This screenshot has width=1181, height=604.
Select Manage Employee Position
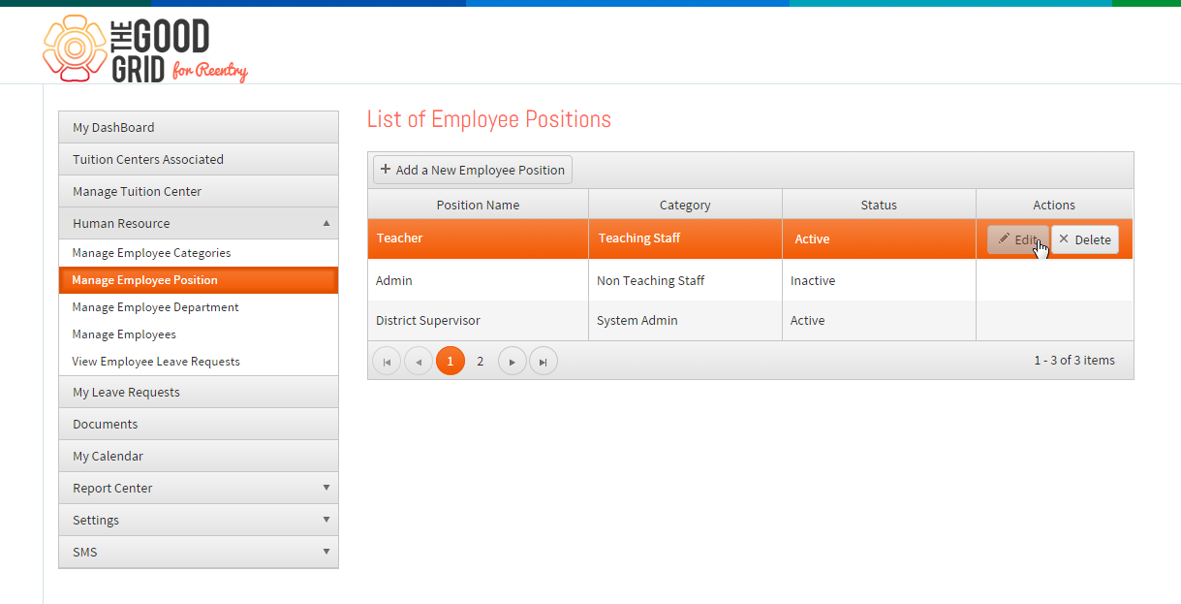coord(199,280)
